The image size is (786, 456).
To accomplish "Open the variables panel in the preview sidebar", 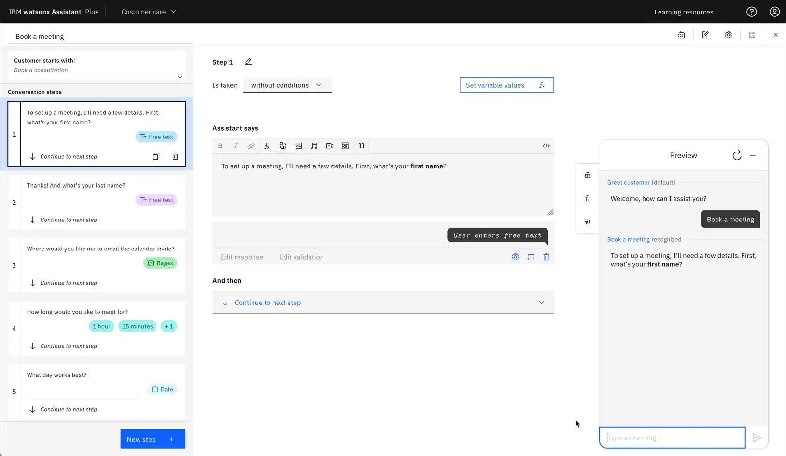I will click(x=587, y=198).
